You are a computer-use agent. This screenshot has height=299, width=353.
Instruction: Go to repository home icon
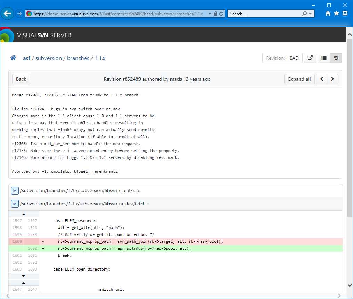pyautogui.click(x=13, y=58)
